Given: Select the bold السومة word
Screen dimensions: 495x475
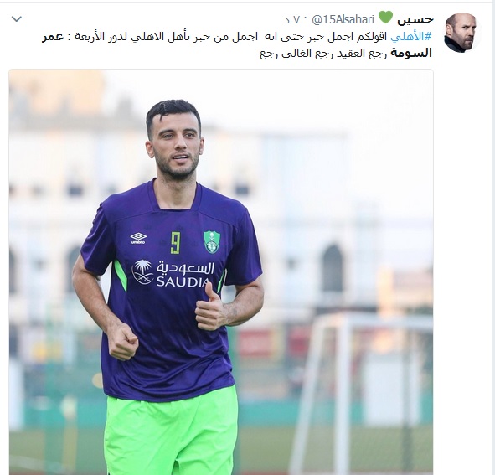Looking at the screenshot, I should point(411,54).
